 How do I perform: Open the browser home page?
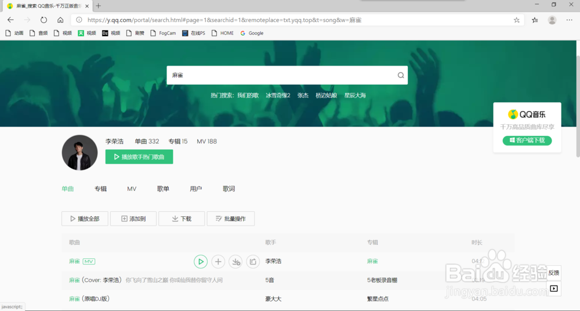click(60, 20)
